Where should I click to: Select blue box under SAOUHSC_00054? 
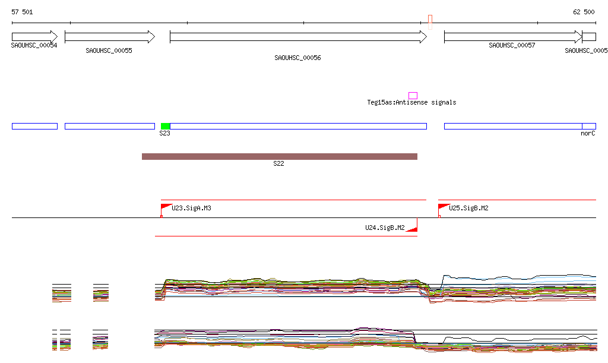pyautogui.click(x=35, y=126)
